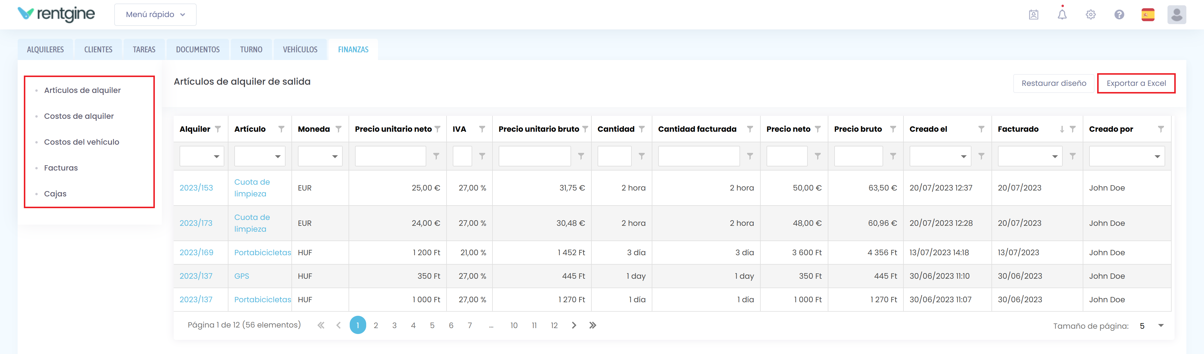The height and width of the screenshot is (354, 1204).
Task: Open the contacts badge icon in header
Action: point(1033,14)
